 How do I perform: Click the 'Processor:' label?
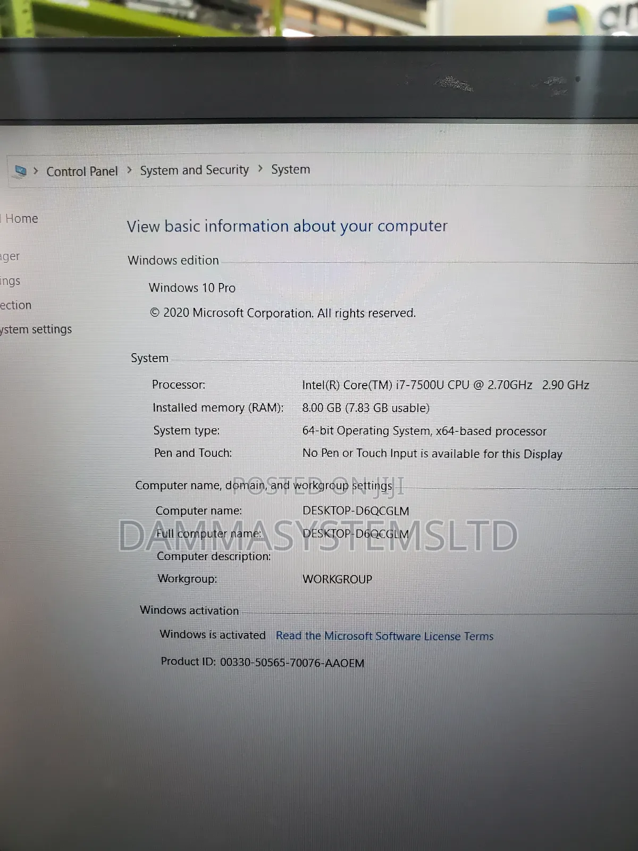click(x=179, y=385)
